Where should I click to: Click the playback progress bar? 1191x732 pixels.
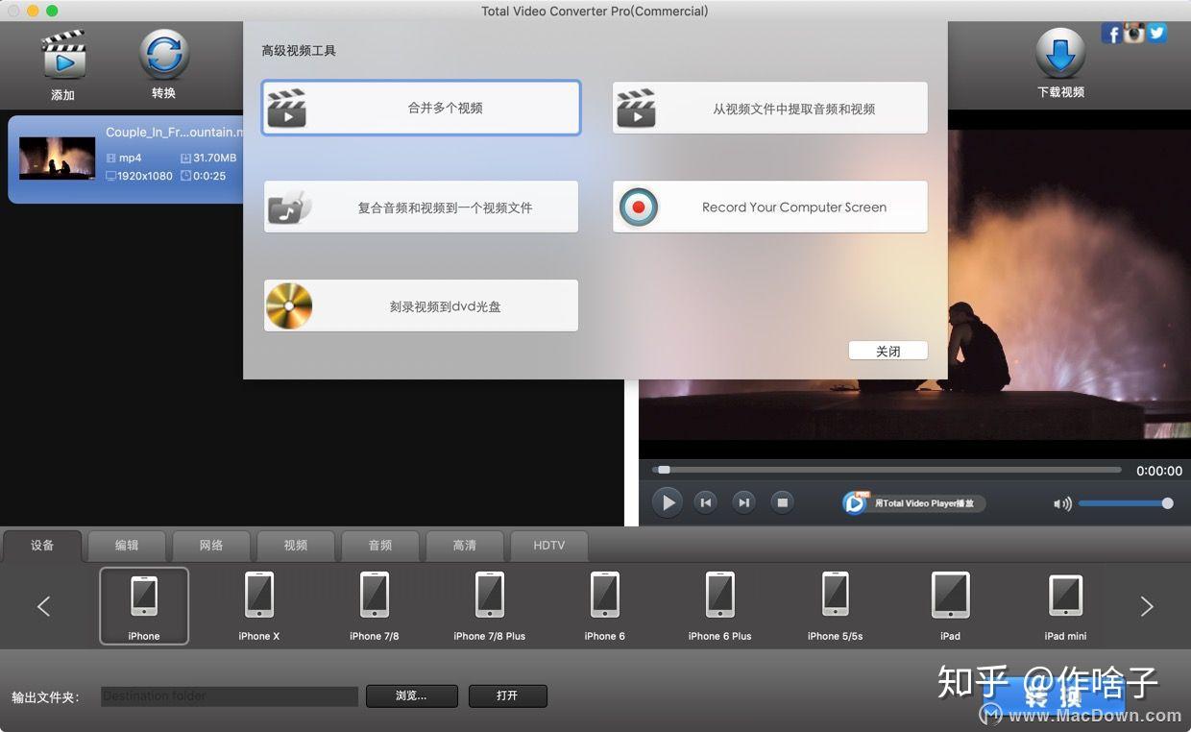pyautogui.click(x=887, y=470)
